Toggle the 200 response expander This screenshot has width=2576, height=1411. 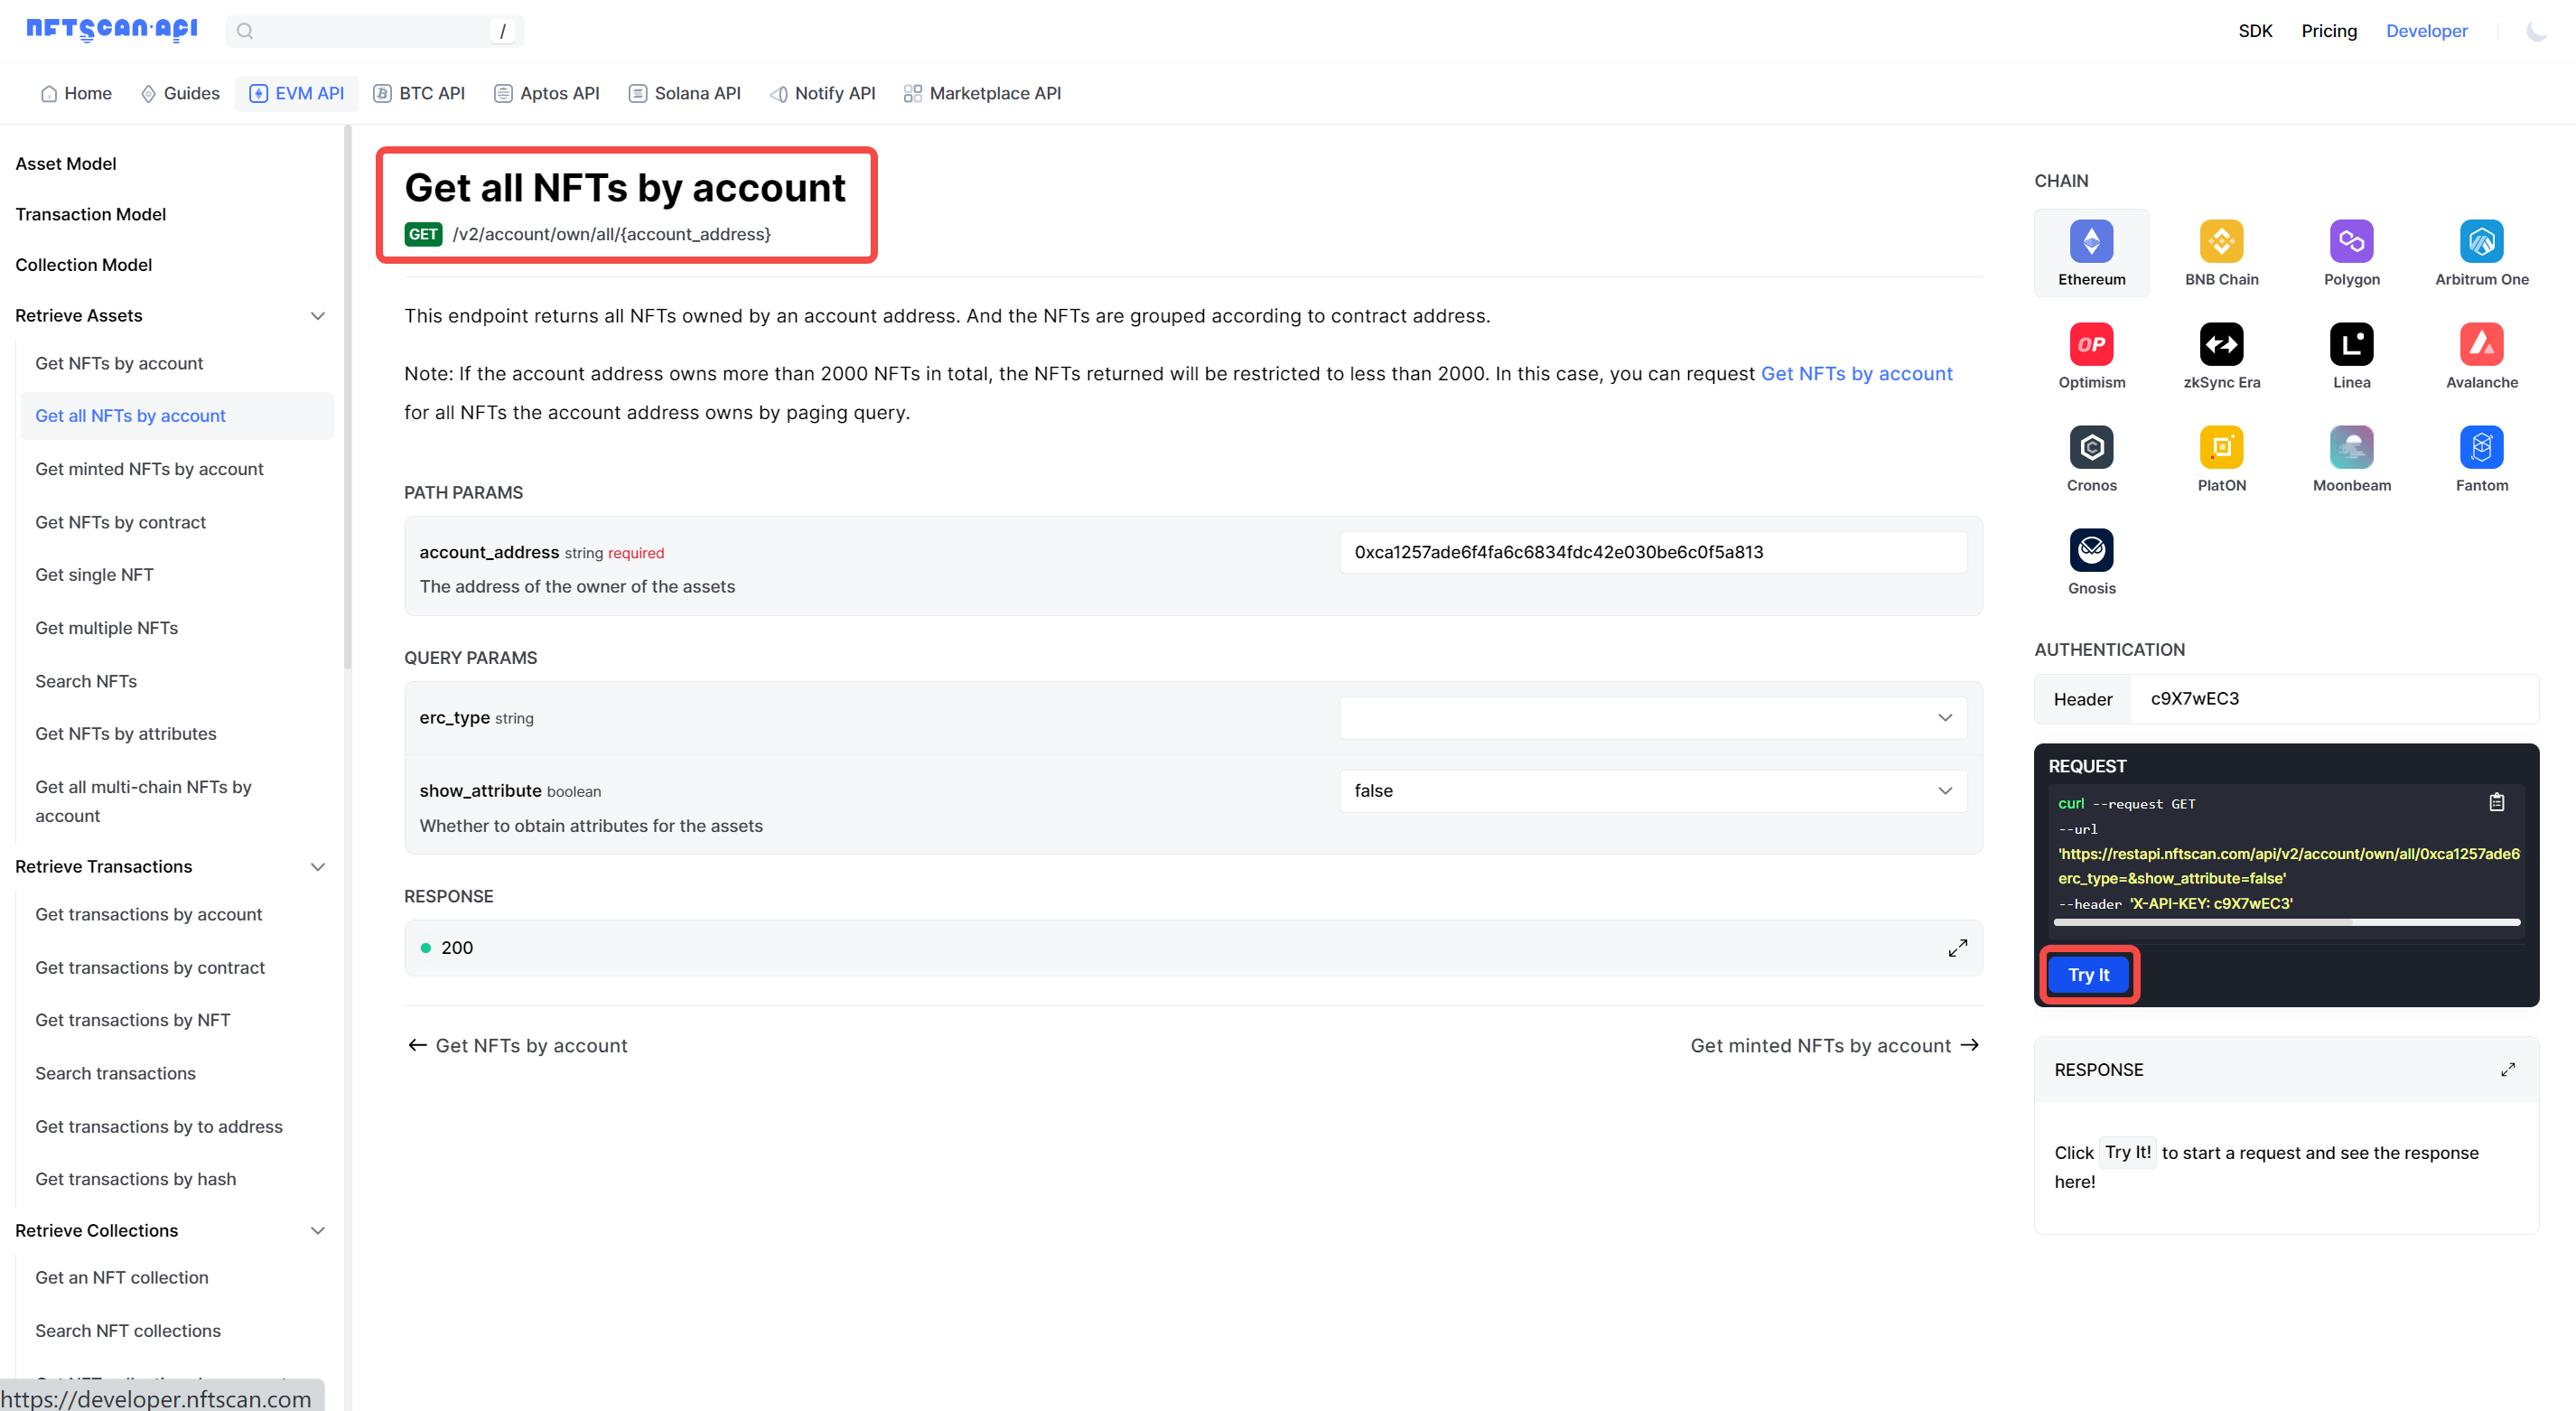click(x=1957, y=947)
